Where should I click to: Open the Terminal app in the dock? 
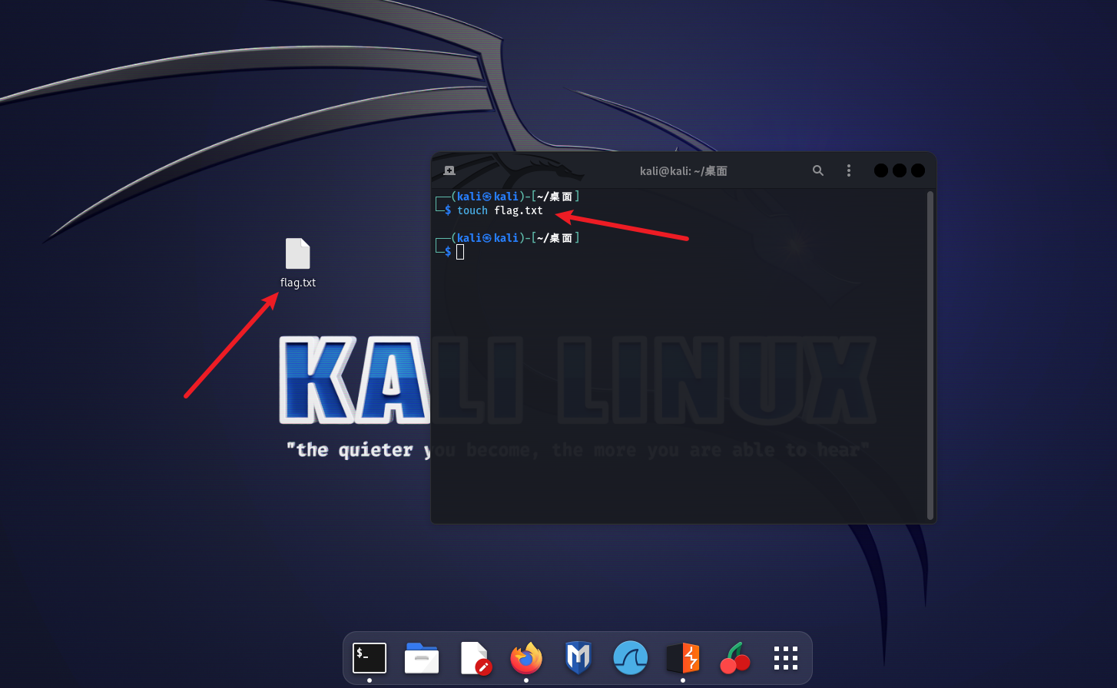click(370, 658)
